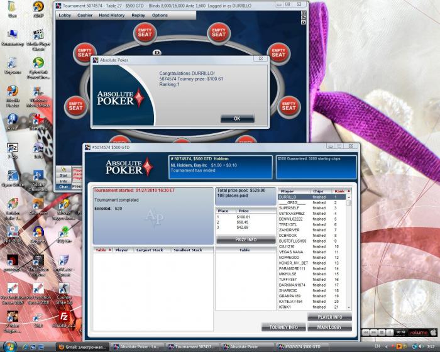Open CyberLink PowerCinema shortcut
This screenshot has height=352, width=440.
tap(38, 69)
